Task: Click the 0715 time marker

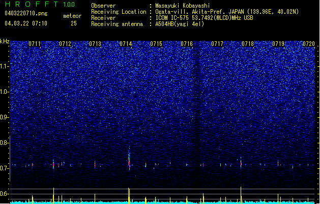Action: tap(156, 44)
